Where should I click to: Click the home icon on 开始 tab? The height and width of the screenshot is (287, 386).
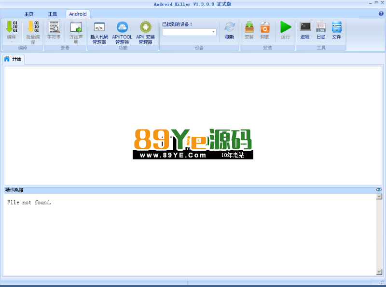7,59
